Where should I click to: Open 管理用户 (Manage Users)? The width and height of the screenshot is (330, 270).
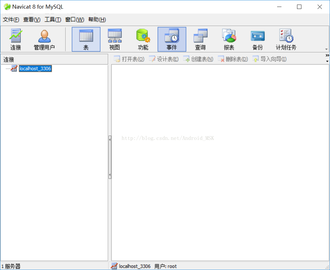coord(44,39)
